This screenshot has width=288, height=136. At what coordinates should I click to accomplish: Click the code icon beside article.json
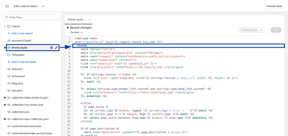[9, 76]
